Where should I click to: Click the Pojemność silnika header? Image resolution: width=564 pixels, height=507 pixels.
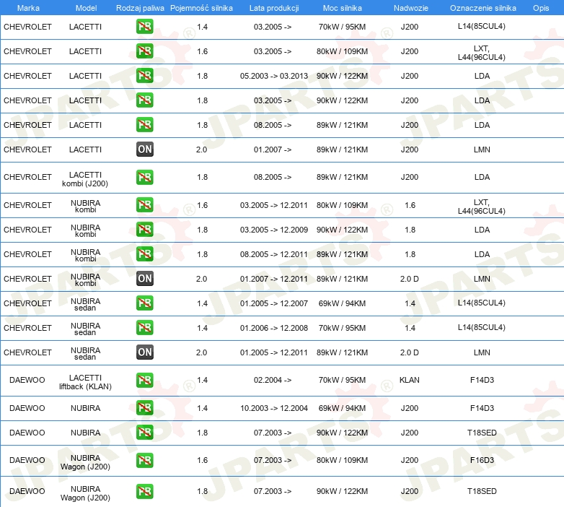pyautogui.click(x=201, y=7)
